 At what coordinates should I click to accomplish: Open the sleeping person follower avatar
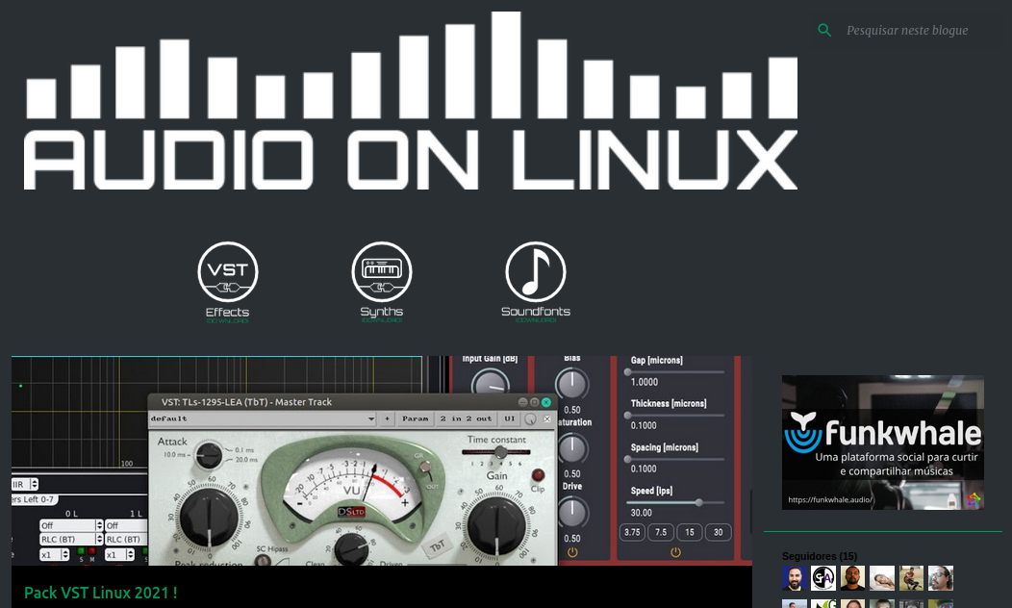click(882, 578)
